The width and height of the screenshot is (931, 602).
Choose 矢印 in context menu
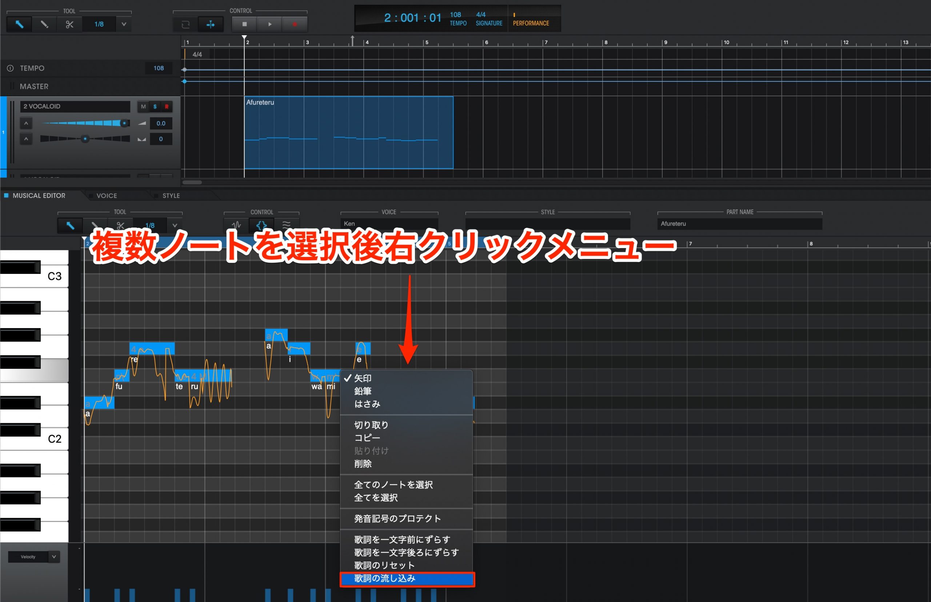point(407,379)
